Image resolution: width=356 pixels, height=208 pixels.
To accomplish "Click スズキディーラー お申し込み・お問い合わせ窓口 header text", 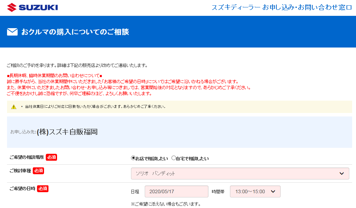I will [x=282, y=7].
